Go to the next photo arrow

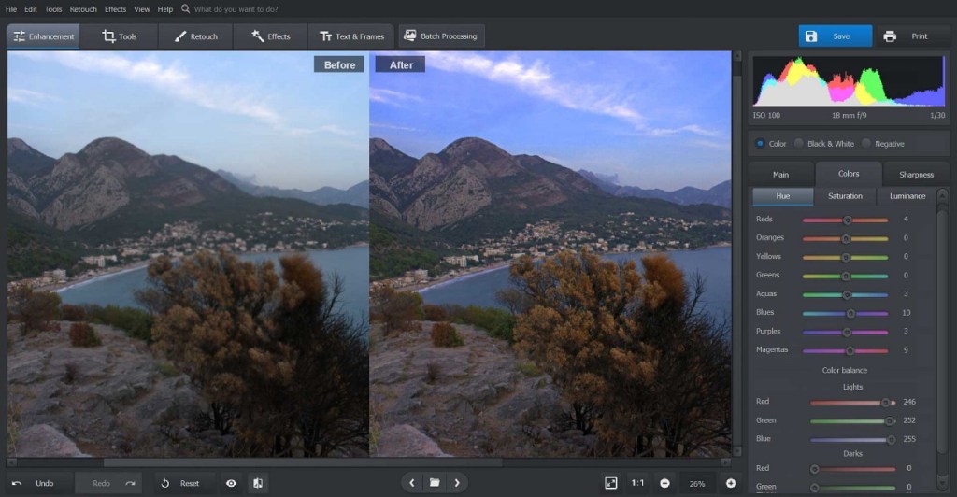[457, 483]
